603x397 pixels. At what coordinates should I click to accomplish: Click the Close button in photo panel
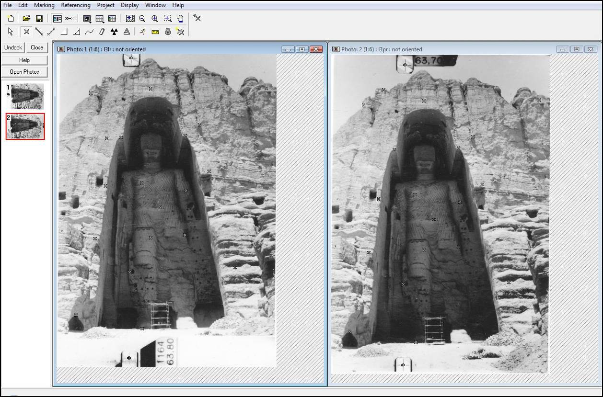pyautogui.click(x=37, y=47)
